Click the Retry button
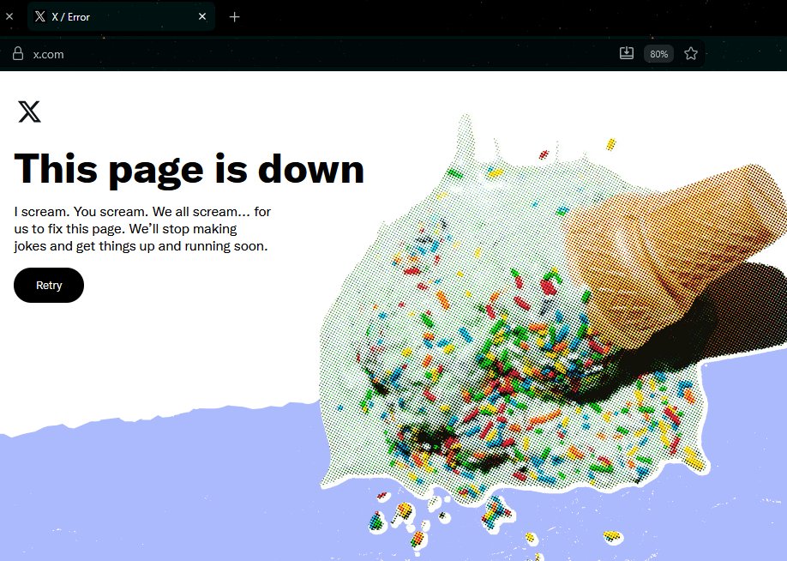Screen dimensions: 787x561 [x=49, y=286]
